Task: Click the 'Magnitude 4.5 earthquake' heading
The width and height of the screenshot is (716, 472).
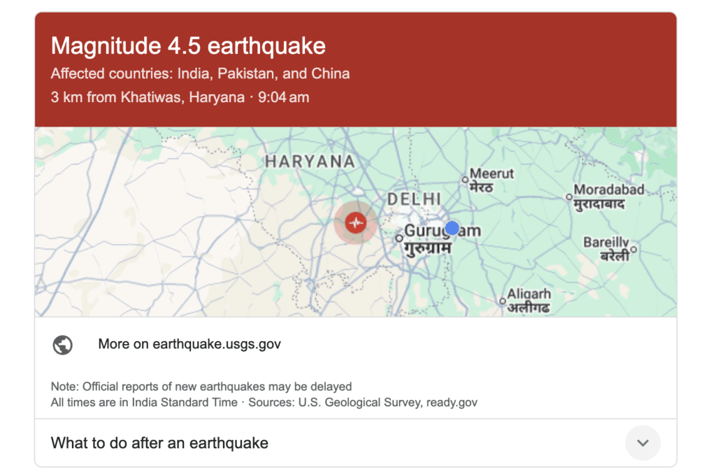Action: [188, 46]
